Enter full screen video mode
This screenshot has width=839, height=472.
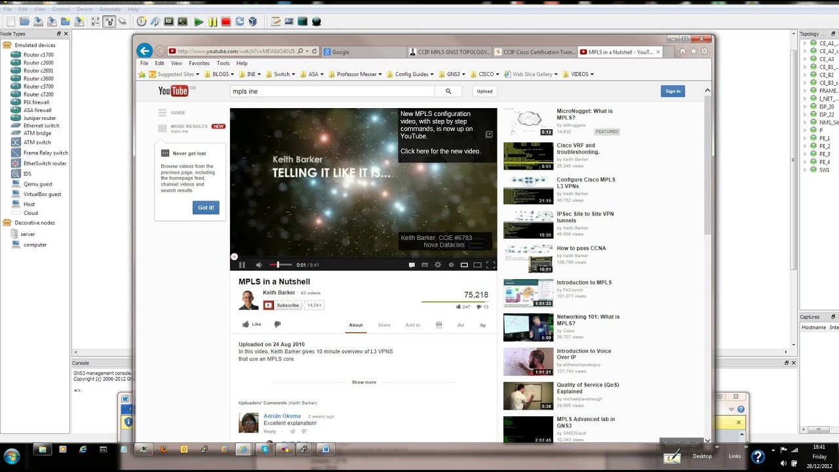coord(490,265)
